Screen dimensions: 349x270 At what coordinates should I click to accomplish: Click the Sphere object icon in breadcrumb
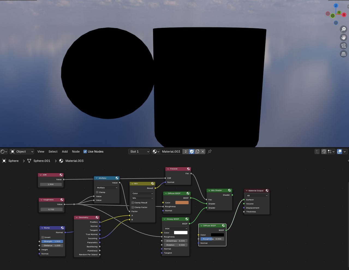[x=4, y=161]
